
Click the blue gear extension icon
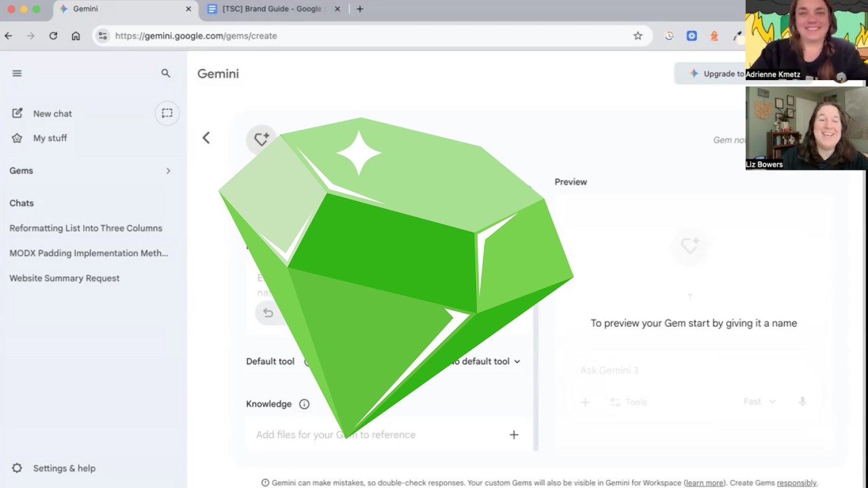[692, 36]
